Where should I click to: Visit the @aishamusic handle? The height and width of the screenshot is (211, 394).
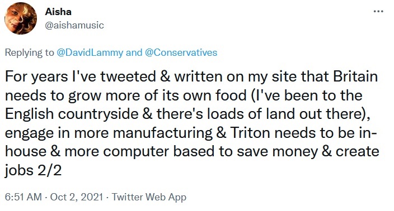[74, 25]
